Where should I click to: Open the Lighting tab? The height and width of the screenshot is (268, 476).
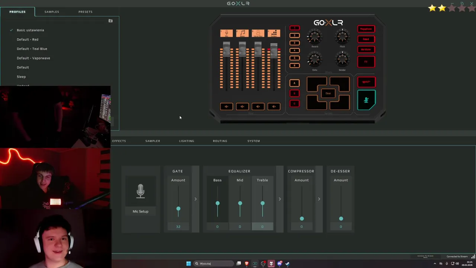click(186, 141)
